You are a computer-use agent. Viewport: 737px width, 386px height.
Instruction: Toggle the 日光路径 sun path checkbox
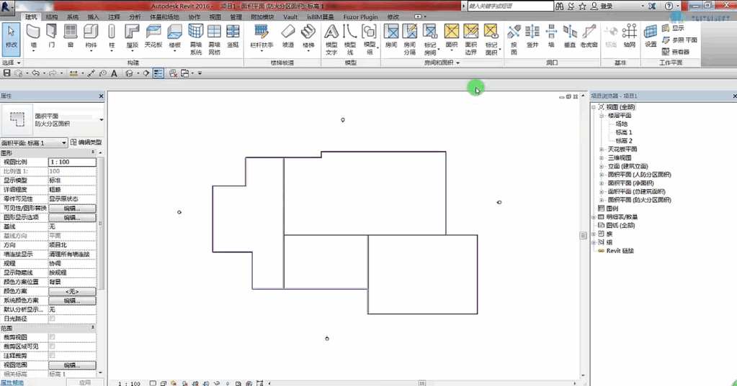(52, 319)
